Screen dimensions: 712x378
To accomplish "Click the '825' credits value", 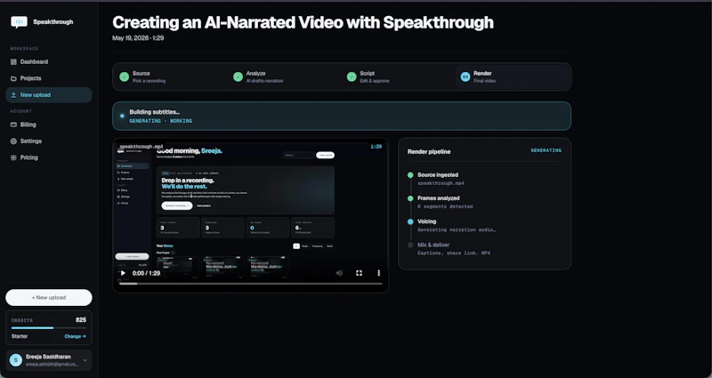I will click(x=81, y=320).
